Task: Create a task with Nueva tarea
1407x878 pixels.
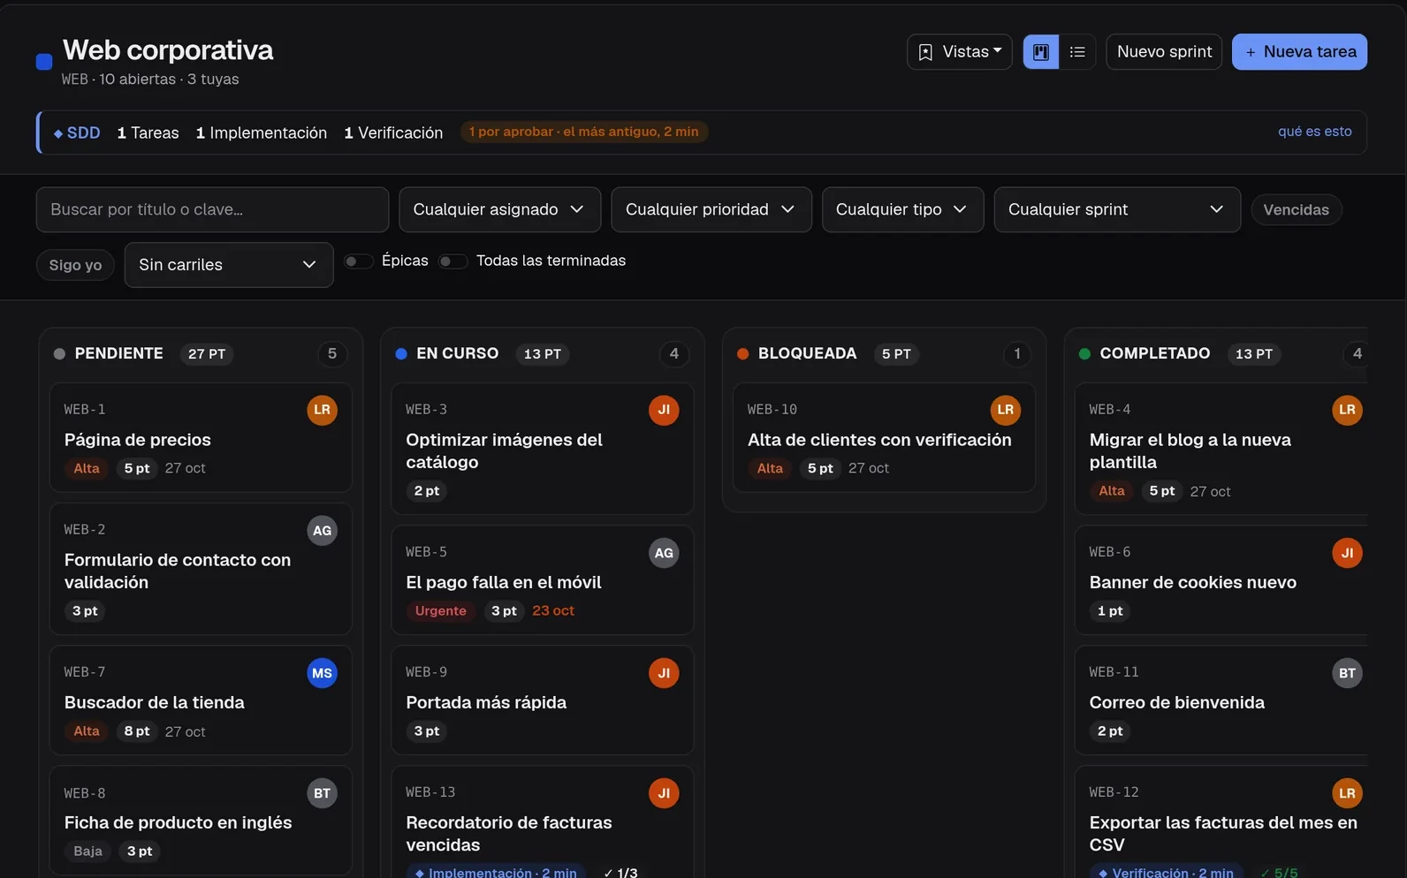Action: tap(1299, 52)
